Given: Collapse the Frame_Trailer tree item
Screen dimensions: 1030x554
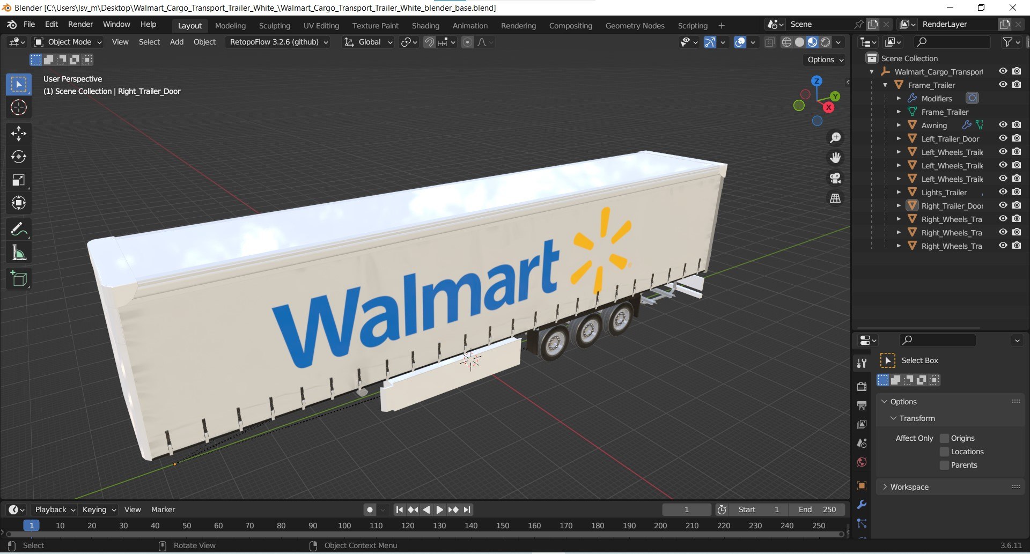Looking at the screenshot, I should 885,85.
